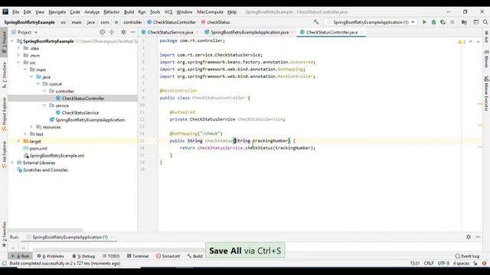The height and width of the screenshot is (275, 490).
Task: Collapse the service package
Action: [44, 105]
